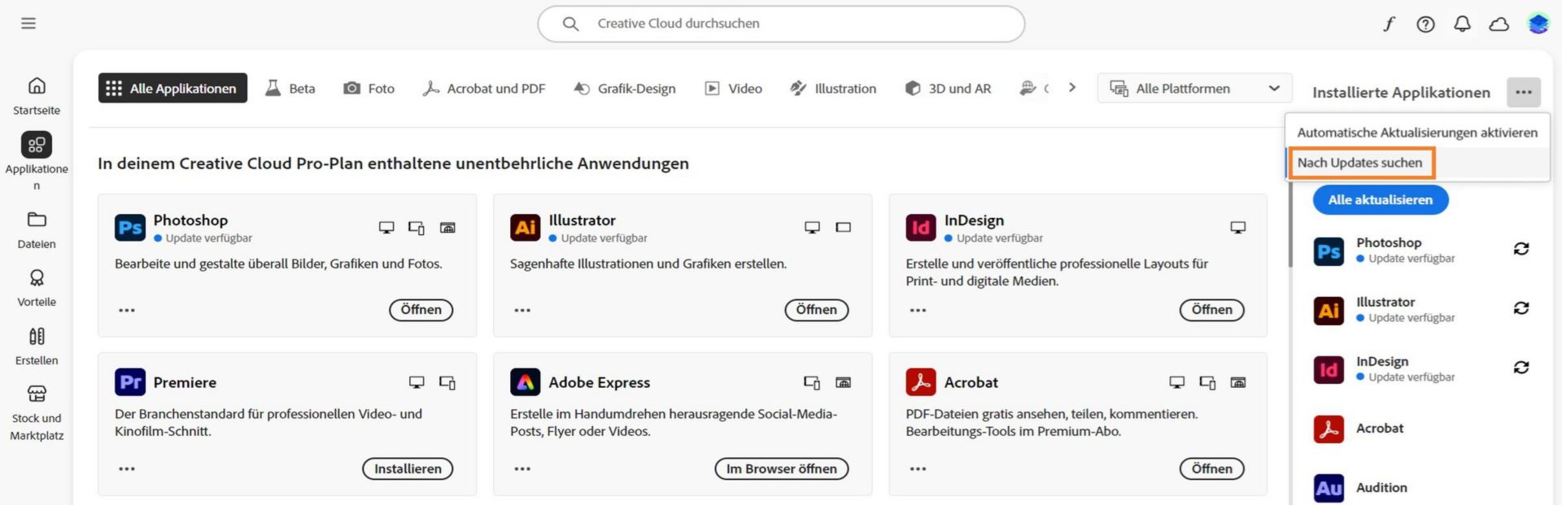Viewport: 1562px width, 505px height.
Task: Click desktop platform icon on InDesign card
Action: click(x=1237, y=228)
